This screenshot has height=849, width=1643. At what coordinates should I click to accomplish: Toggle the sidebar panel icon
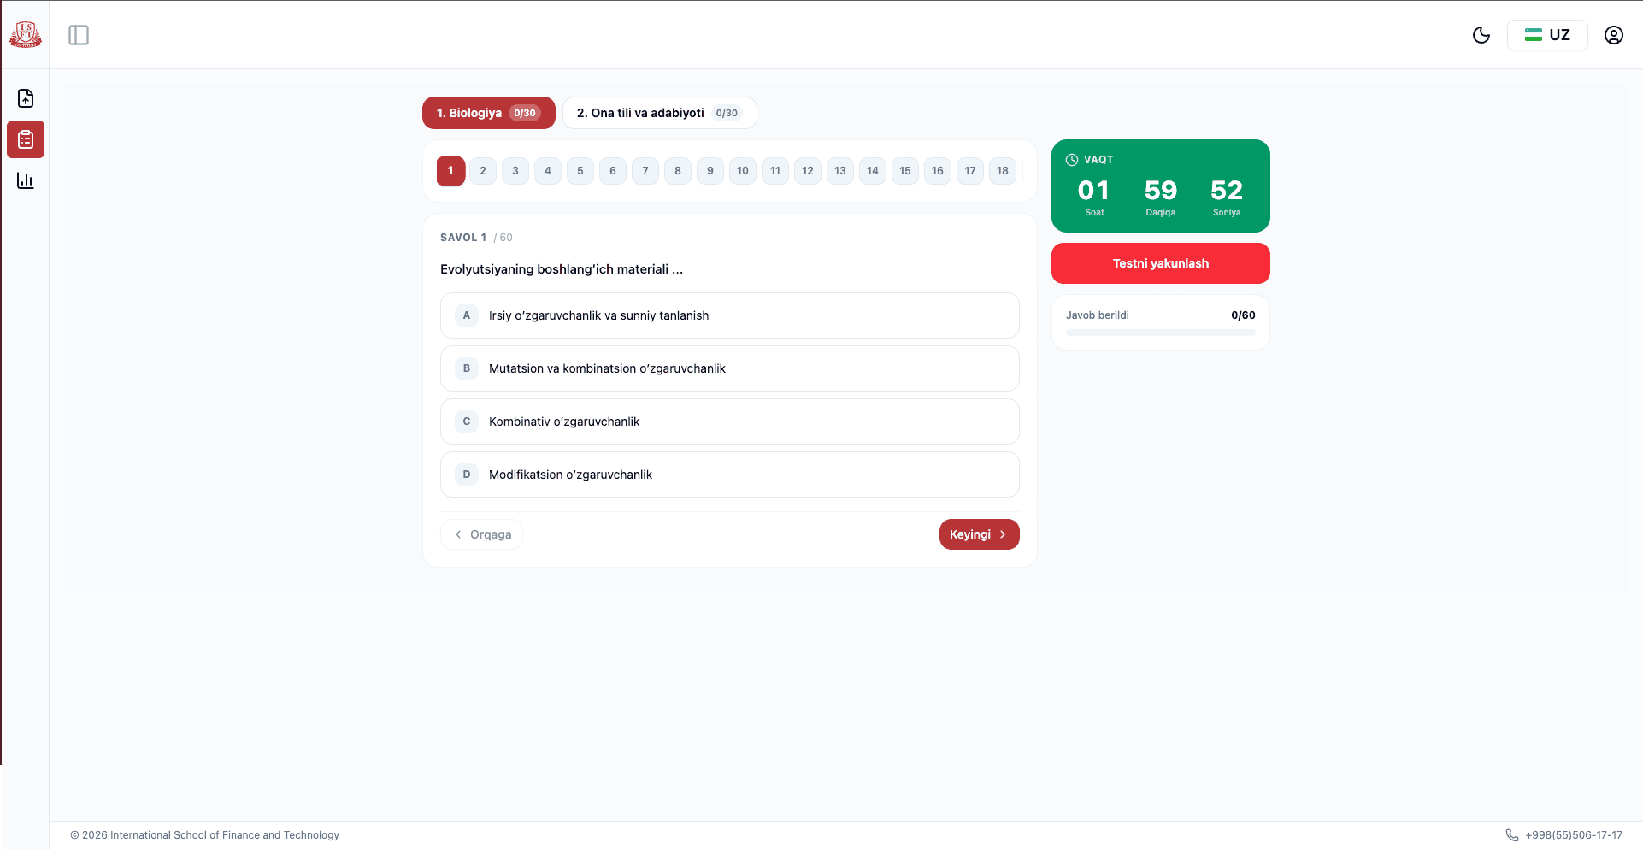point(79,35)
